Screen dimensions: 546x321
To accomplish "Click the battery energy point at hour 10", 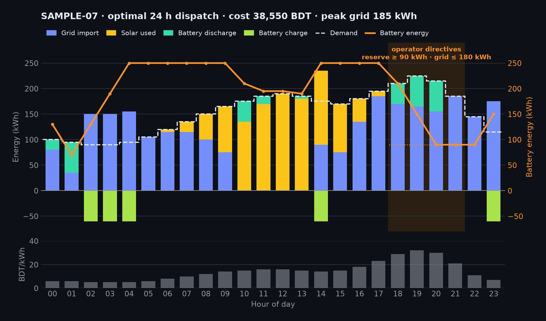I will click(244, 83).
